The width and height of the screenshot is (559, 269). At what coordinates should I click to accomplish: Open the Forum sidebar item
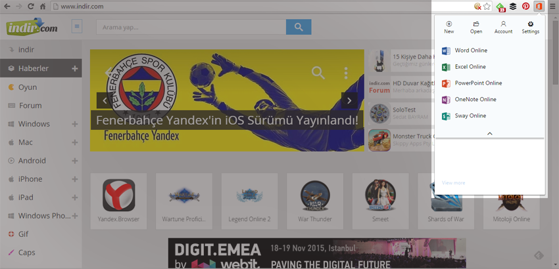[41, 106]
